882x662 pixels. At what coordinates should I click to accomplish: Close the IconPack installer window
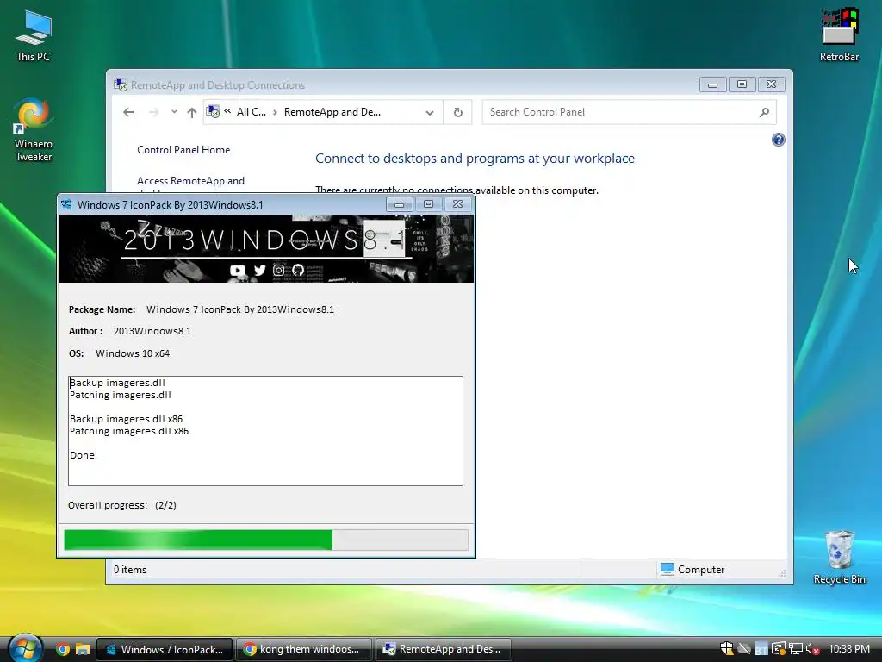point(458,204)
